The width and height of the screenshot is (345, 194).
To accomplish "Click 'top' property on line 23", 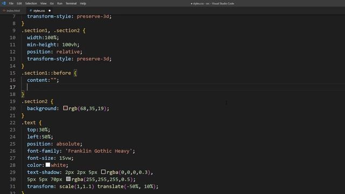I will click(x=31, y=130).
